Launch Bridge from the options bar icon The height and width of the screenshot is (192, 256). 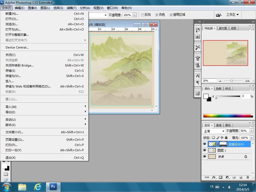tap(219, 15)
